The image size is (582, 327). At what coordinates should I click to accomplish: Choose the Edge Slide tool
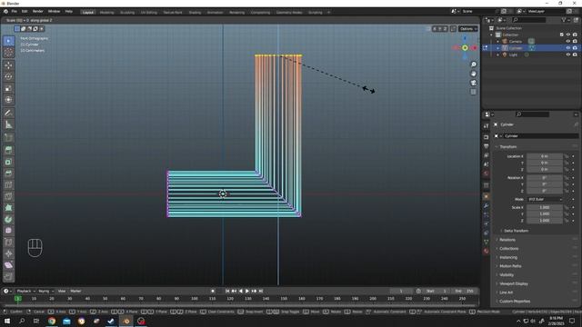click(8, 243)
